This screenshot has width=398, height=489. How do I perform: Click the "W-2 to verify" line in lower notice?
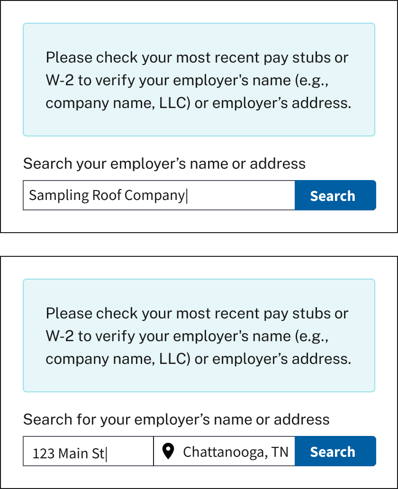pyautogui.click(x=187, y=336)
